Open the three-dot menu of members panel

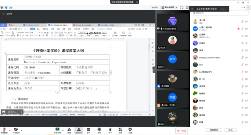[242, 7]
